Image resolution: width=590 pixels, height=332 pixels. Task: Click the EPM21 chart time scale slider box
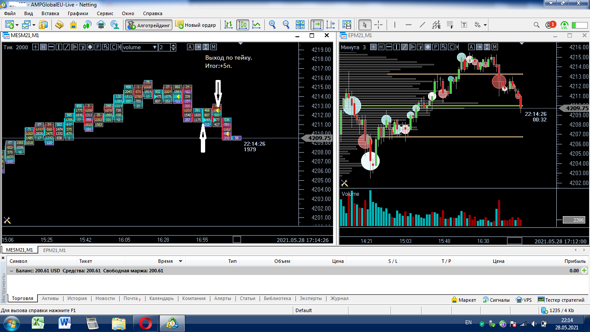(514, 241)
